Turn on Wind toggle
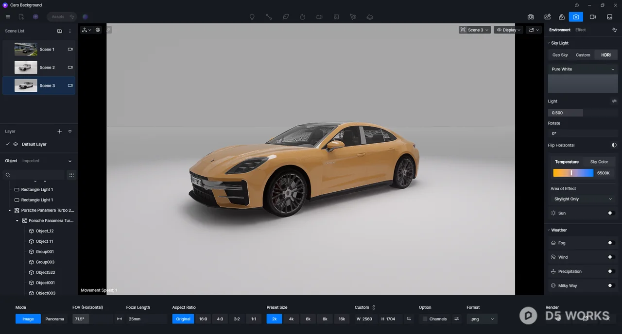Viewport: 622px width, 334px height. (x=611, y=257)
